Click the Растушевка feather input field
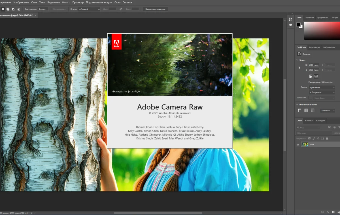340x215 pixels. 43,9
